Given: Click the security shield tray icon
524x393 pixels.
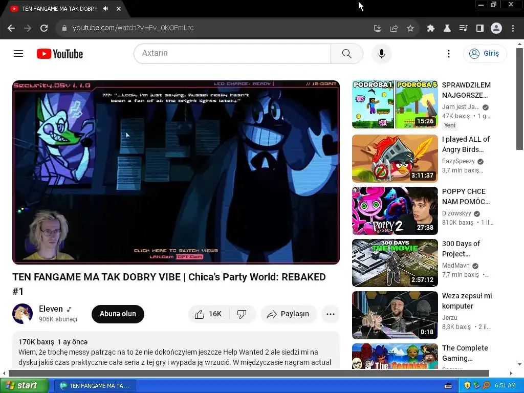Looking at the screenshot, I should (x=467, y=386).
